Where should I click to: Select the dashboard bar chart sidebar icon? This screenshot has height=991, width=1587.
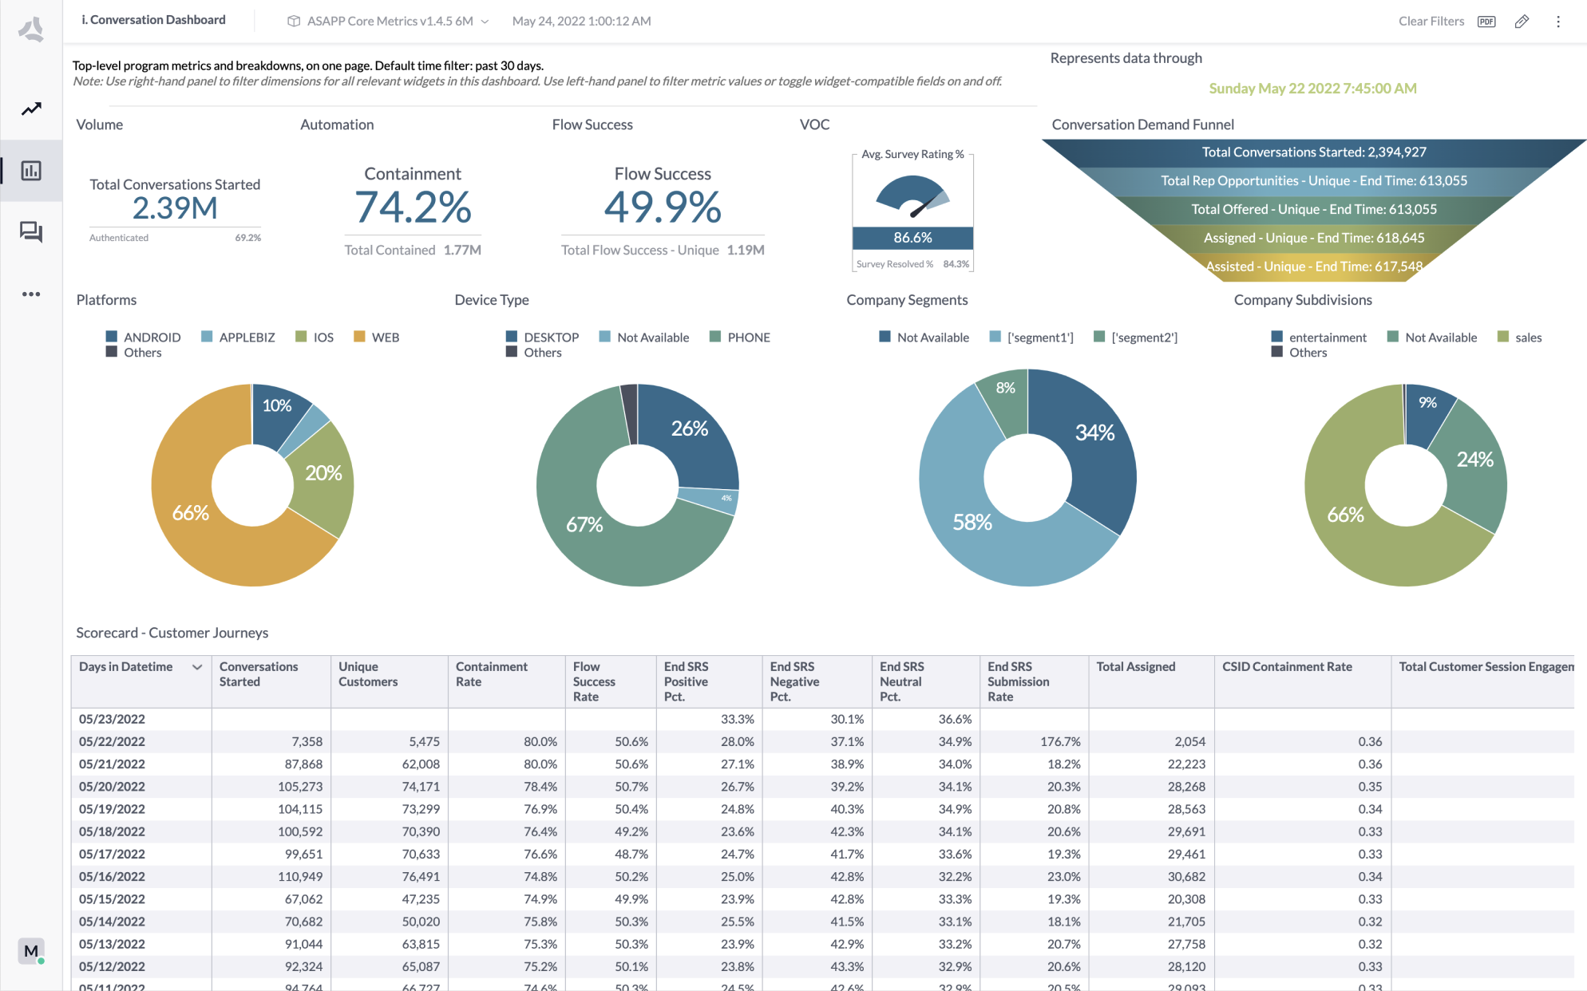tap(31, 171)
